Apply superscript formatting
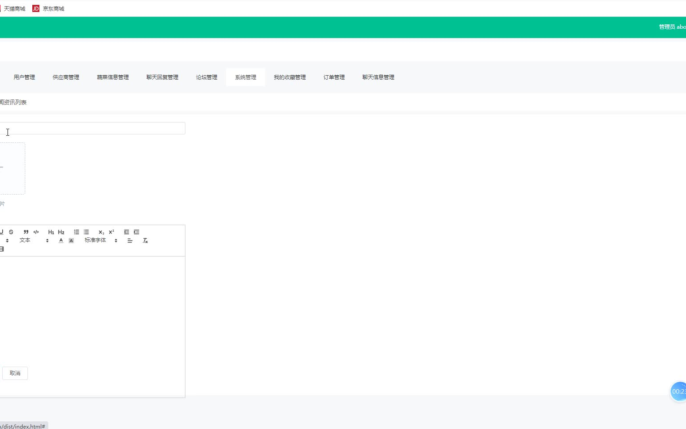 click(112, 232)
